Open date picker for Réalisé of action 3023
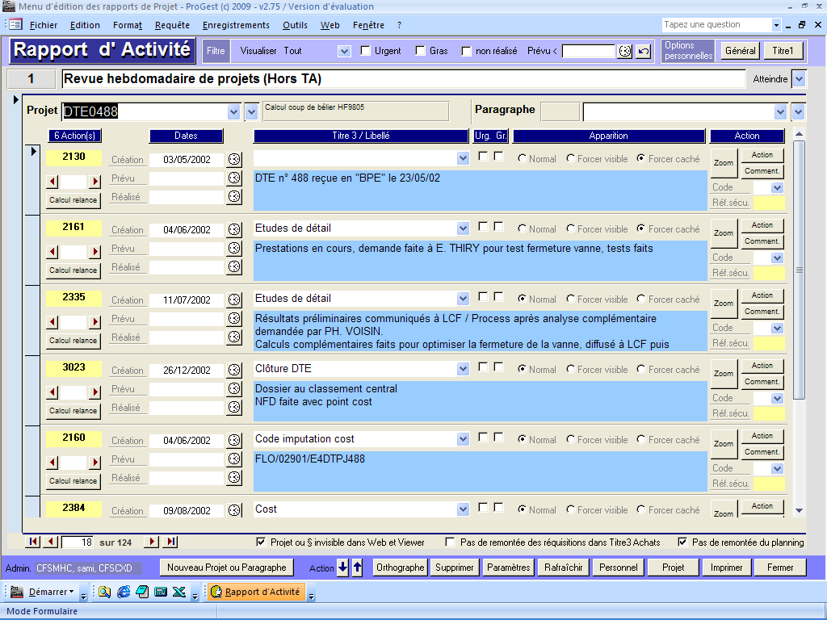827x620 pixels. (234, 407)
